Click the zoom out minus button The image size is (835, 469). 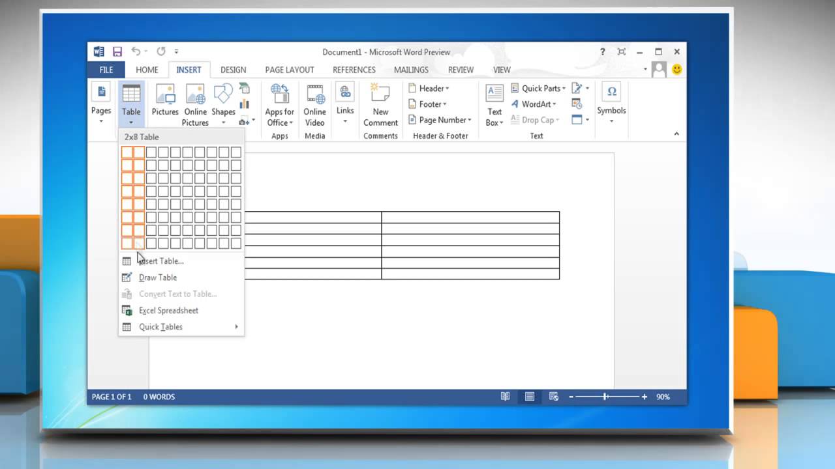[x=571, y=397]
